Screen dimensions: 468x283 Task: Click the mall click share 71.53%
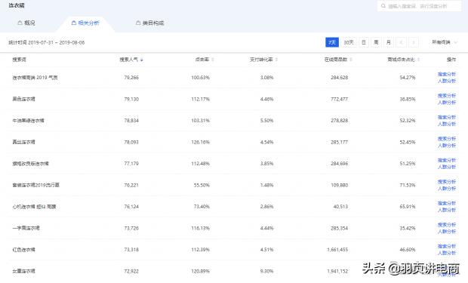coord(408,185)
